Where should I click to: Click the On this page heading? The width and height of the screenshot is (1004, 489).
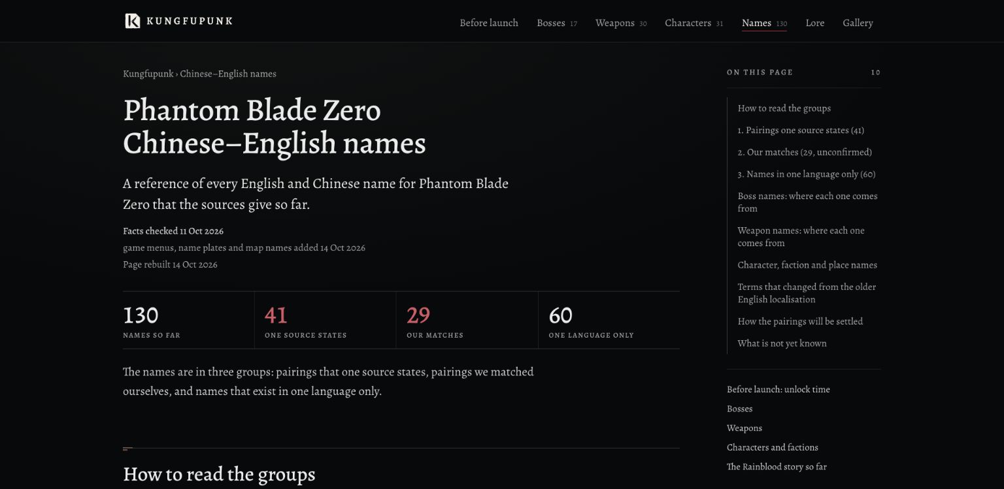click(760, 72)
